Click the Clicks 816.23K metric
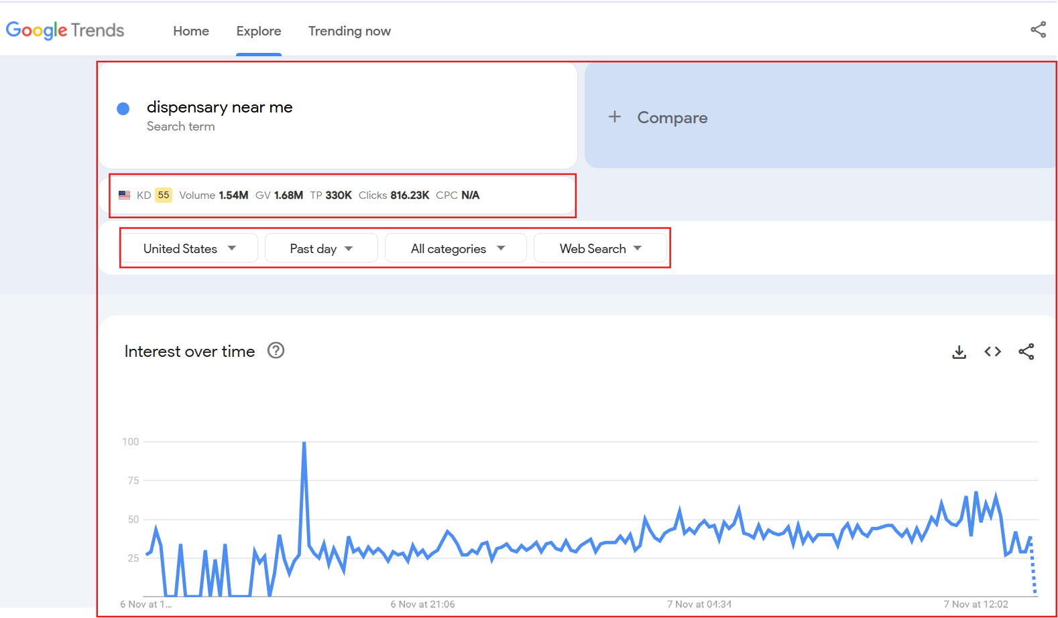This screenshot has height=618, width=1058. point(394,195)
